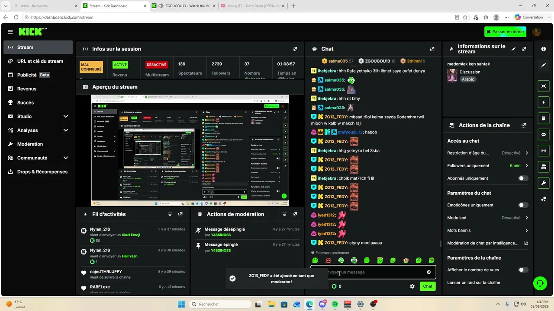Open Modération in the sidebar
Image resolution: width=554 pixels, height=311 pixels.
(38, 144)
